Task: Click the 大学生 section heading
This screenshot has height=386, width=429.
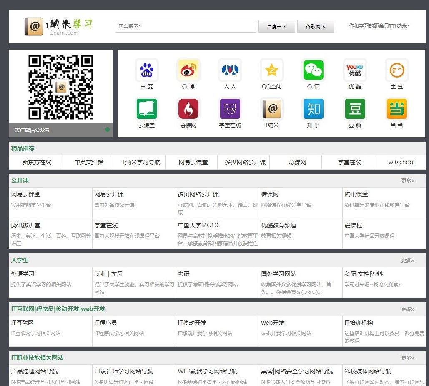Action: (20, 260)
